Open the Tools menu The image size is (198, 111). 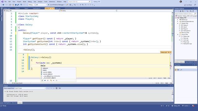click(x=46, y=2)
